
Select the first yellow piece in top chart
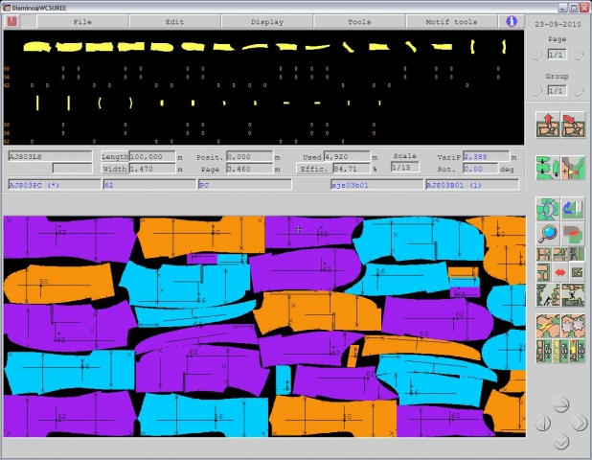[x=35, y=46]
